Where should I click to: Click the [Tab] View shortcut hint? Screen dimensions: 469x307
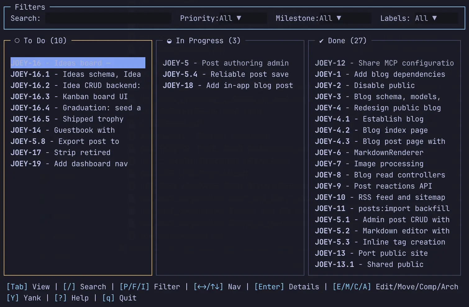click(28, 286)
